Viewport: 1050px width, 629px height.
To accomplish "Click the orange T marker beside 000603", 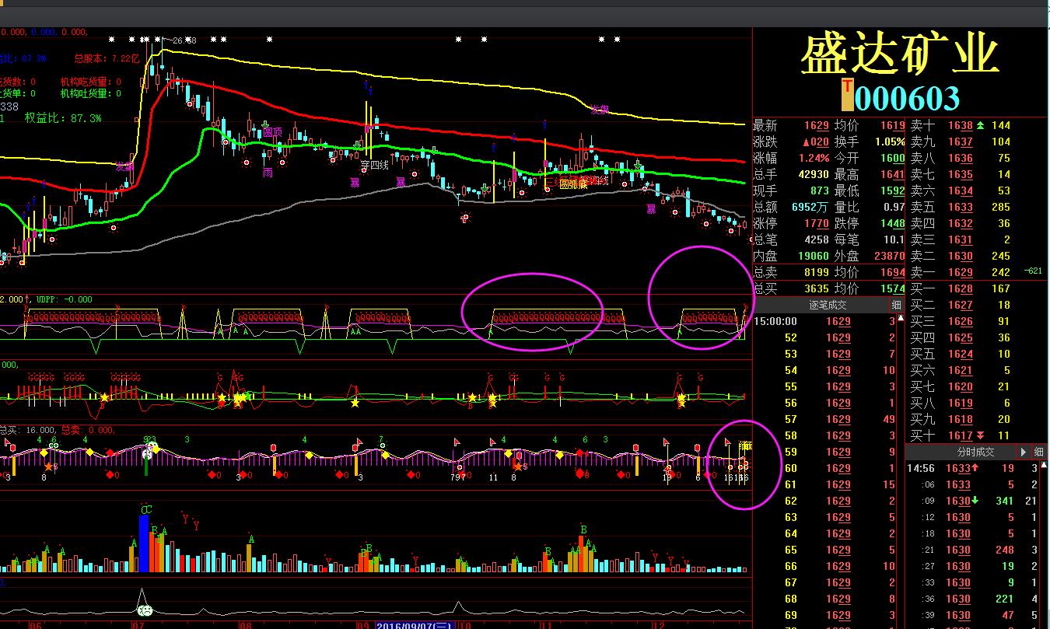I will pos(847,95).
